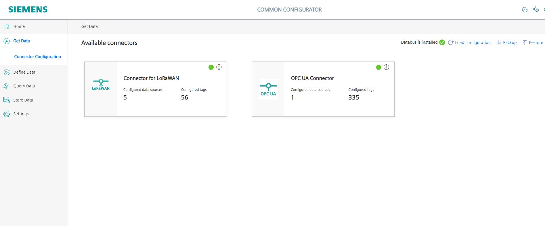Click the Settings gear icon
The width and height of the screenshot is (545, 226).
point(7,114)
